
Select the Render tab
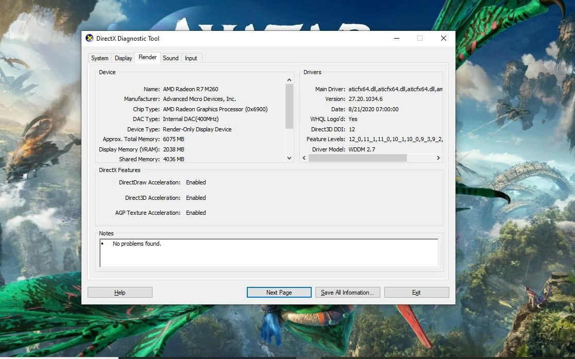147,57
